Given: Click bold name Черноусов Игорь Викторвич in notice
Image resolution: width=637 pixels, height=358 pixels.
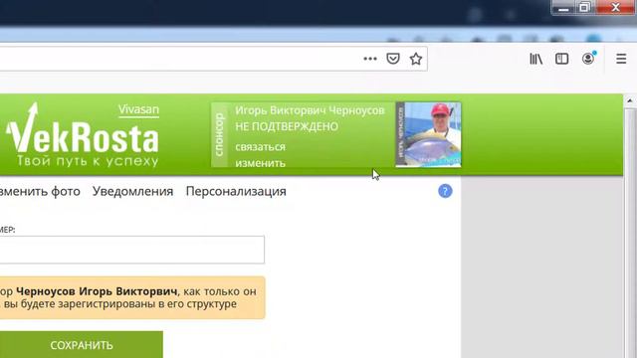Looking at the screenshot, I should [x=97, y=291].
